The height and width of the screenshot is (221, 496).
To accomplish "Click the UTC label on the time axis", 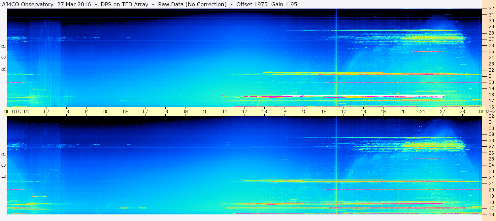I will [x=17, y=111].
